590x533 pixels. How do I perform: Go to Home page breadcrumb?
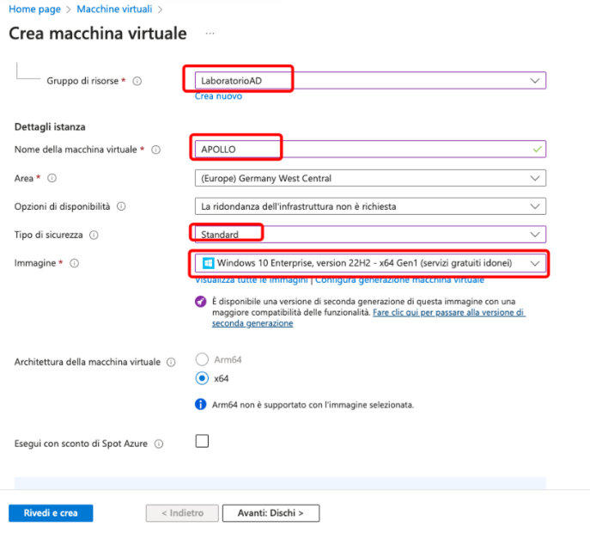[35, 9]
